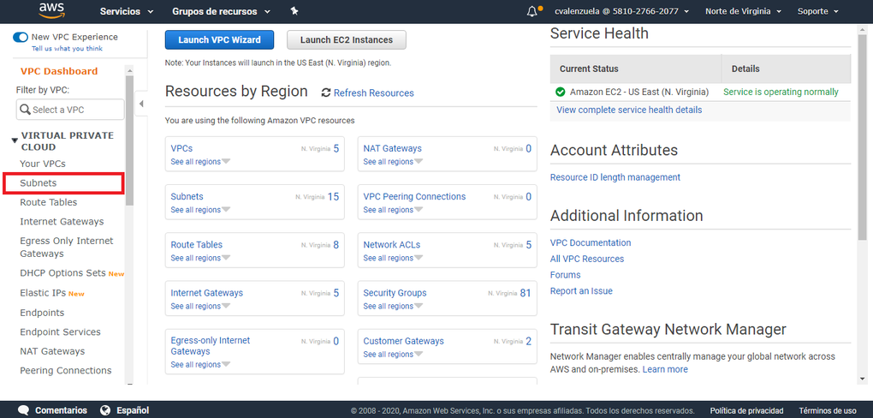Open Peering Connections in the sidebar

[66, 371]
